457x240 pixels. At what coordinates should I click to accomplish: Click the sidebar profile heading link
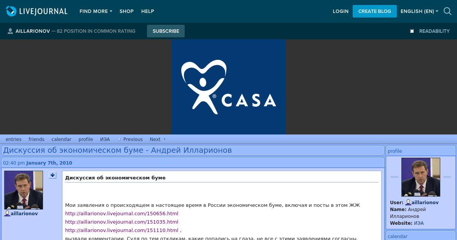[x=395, y=151]
